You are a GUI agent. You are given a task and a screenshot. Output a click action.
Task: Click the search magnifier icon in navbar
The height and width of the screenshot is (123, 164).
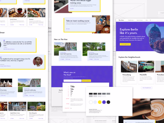point(150,20)
